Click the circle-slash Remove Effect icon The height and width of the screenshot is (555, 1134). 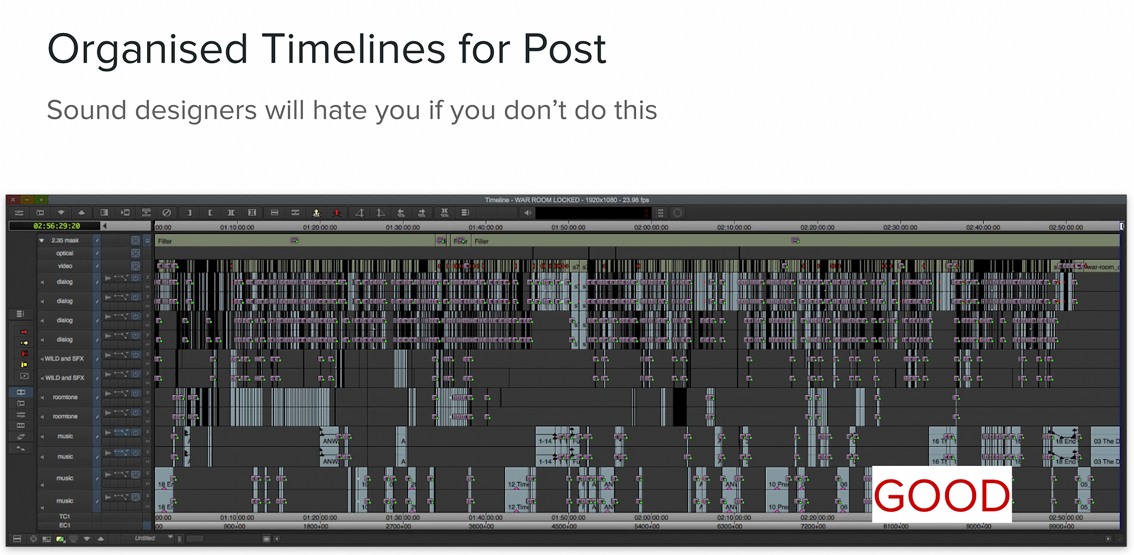click(167, 213)
